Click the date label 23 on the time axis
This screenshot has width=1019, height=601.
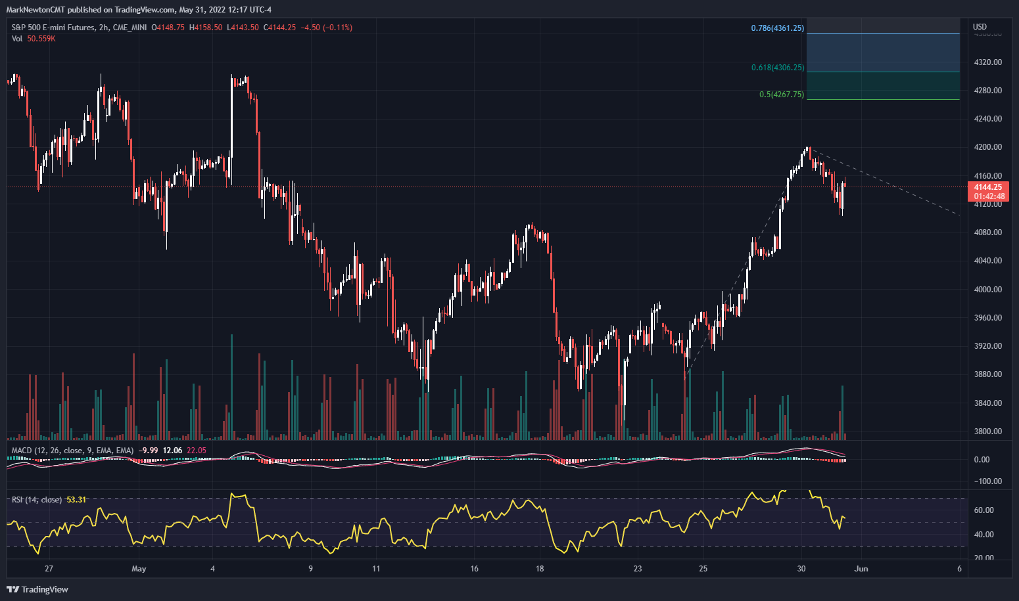pyautogui.click(x=638, y=569)
